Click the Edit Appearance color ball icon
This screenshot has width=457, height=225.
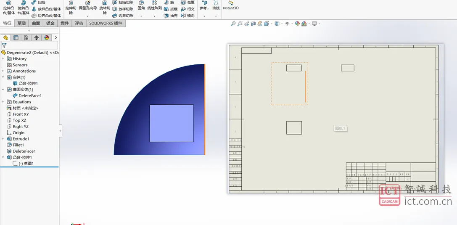[x=297, y=24]
